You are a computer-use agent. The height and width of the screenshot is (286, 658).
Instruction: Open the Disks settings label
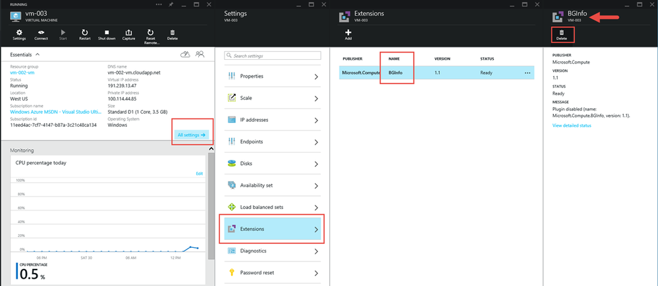click(x=246, y=163)
